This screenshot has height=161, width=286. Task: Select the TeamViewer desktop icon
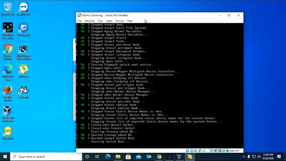pos(24,9)
